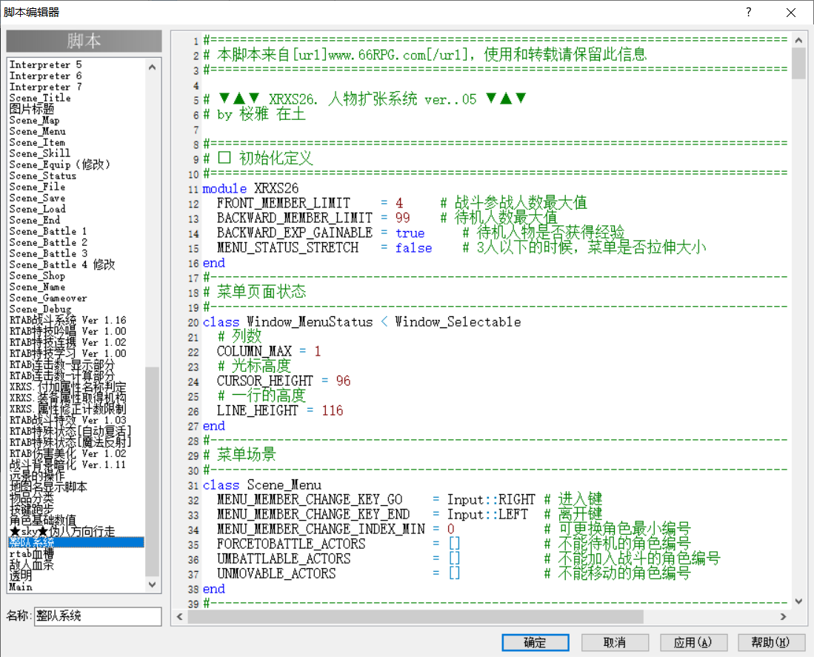
Task: Click the 确定 button
Action: tap(536, 642)
